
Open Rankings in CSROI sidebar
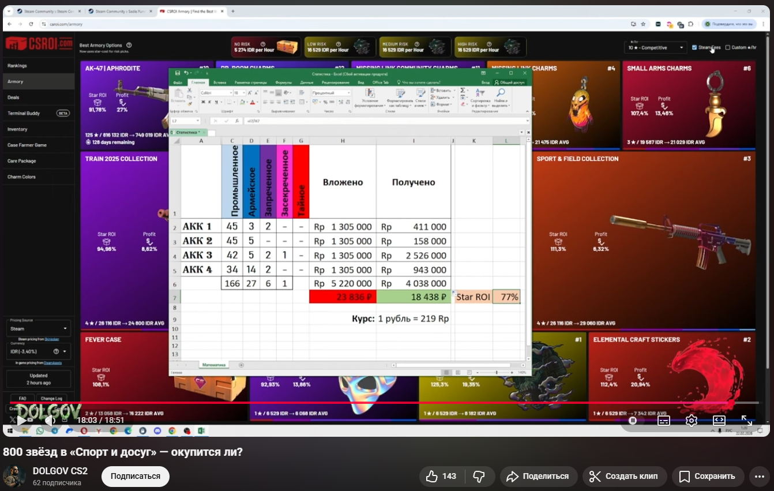pos(38,66)
